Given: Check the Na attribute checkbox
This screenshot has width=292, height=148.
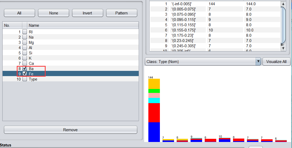Looking at the screenshot, I should (25, 37).
